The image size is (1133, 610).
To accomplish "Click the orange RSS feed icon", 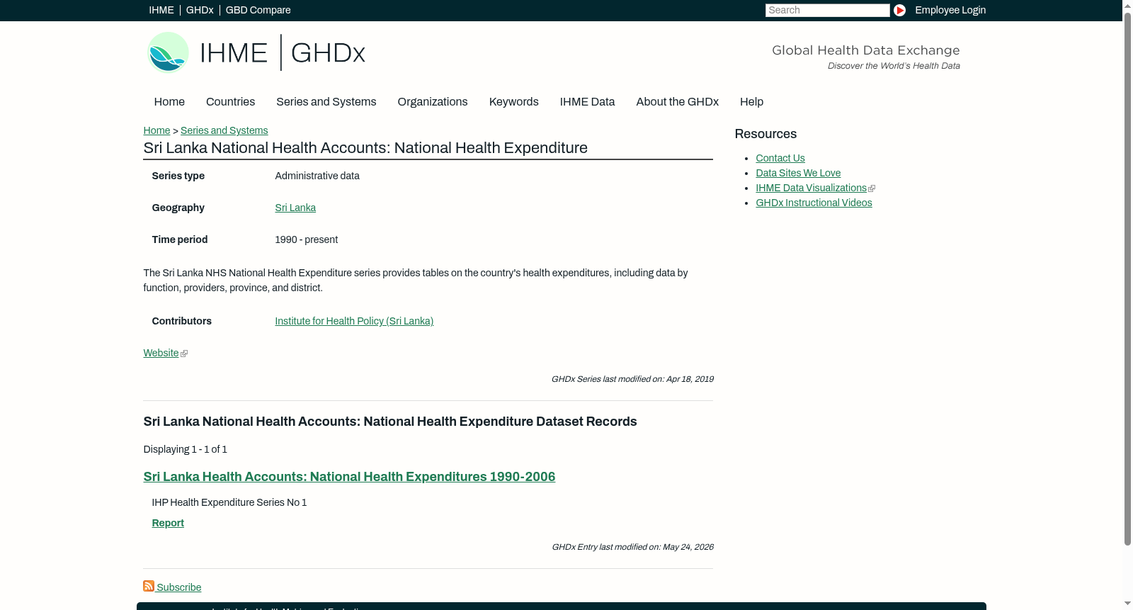I will [x=149, y=586].
